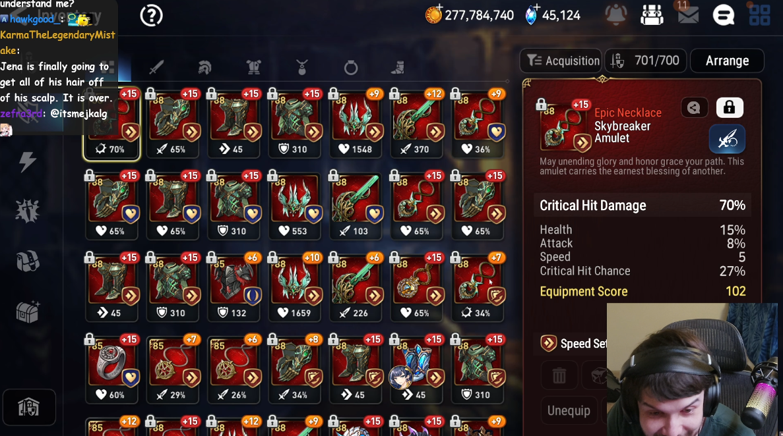Filter inventory by helmet icon
The width and height of the screenshot is (783, 436).
[204, 67]
